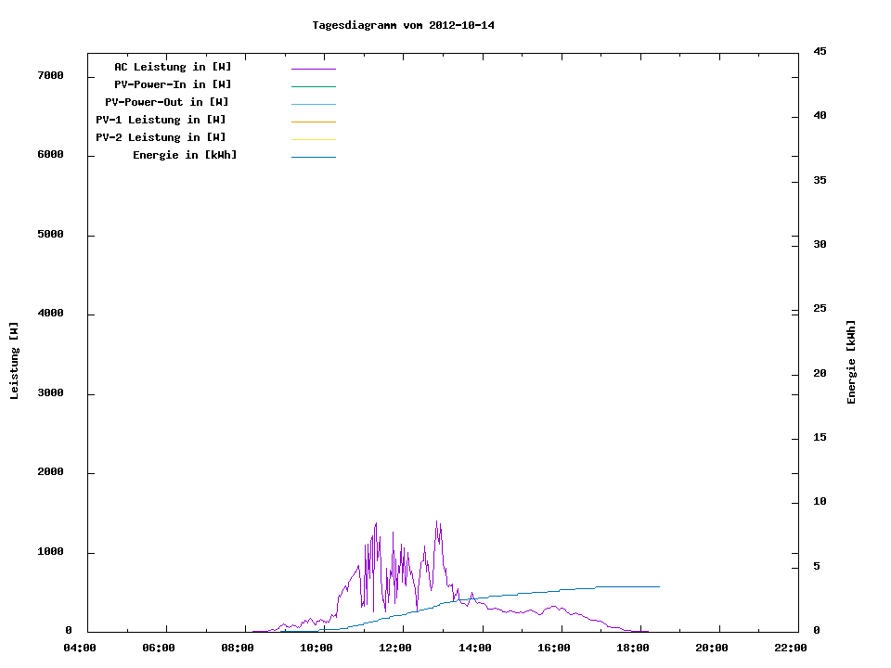Click the chart title 'Tagesdiagramm vom 2012-10-14'
This screenshot has width=891, height=668.
(403, 25)
